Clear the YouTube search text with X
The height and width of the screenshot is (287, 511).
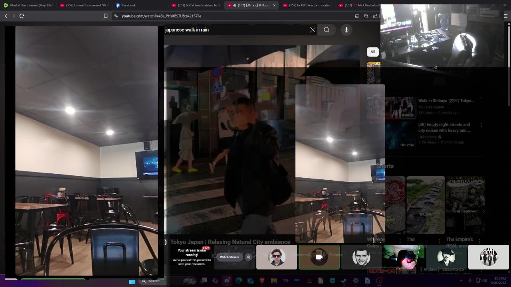pos(313,30)
